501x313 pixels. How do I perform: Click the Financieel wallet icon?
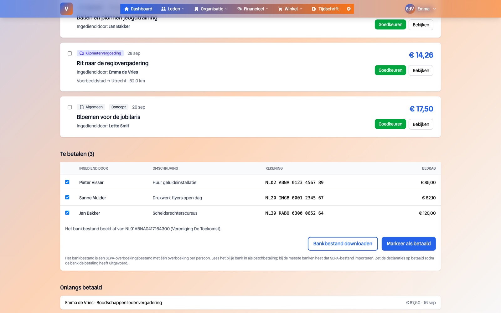[240, 9]
